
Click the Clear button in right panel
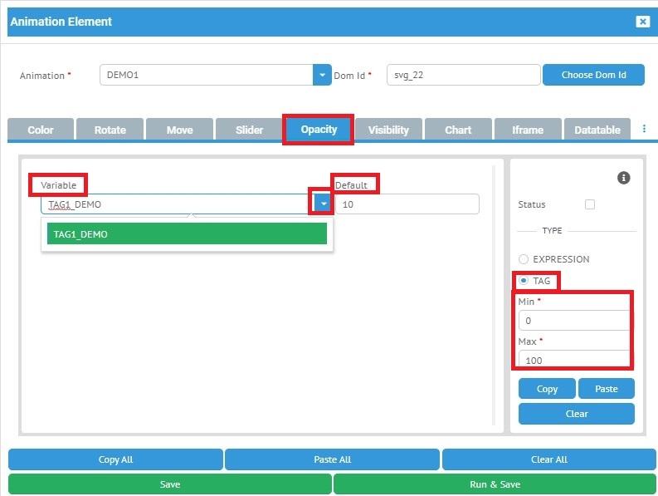point(577,414)
